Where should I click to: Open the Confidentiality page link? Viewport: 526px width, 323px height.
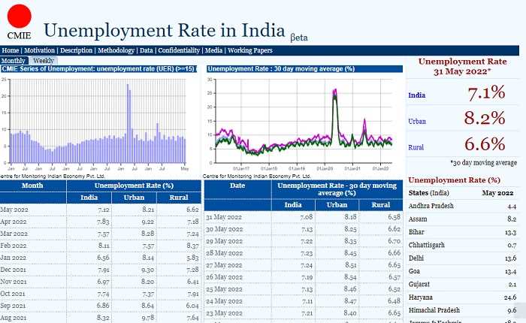[x=178, y=50]
